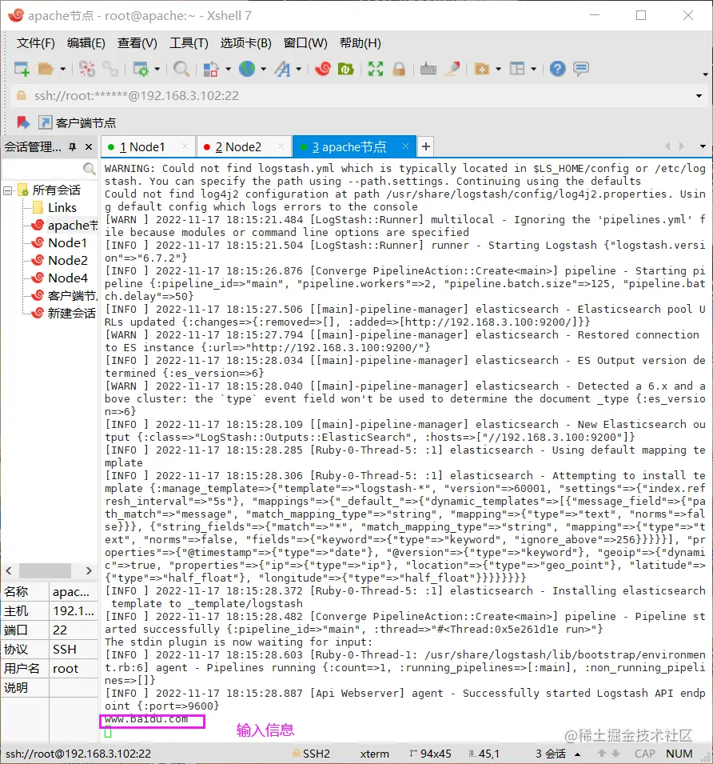Launch Xshell red swirl toolbar icon
Viewport: 713px width, 764px height.
323,69
